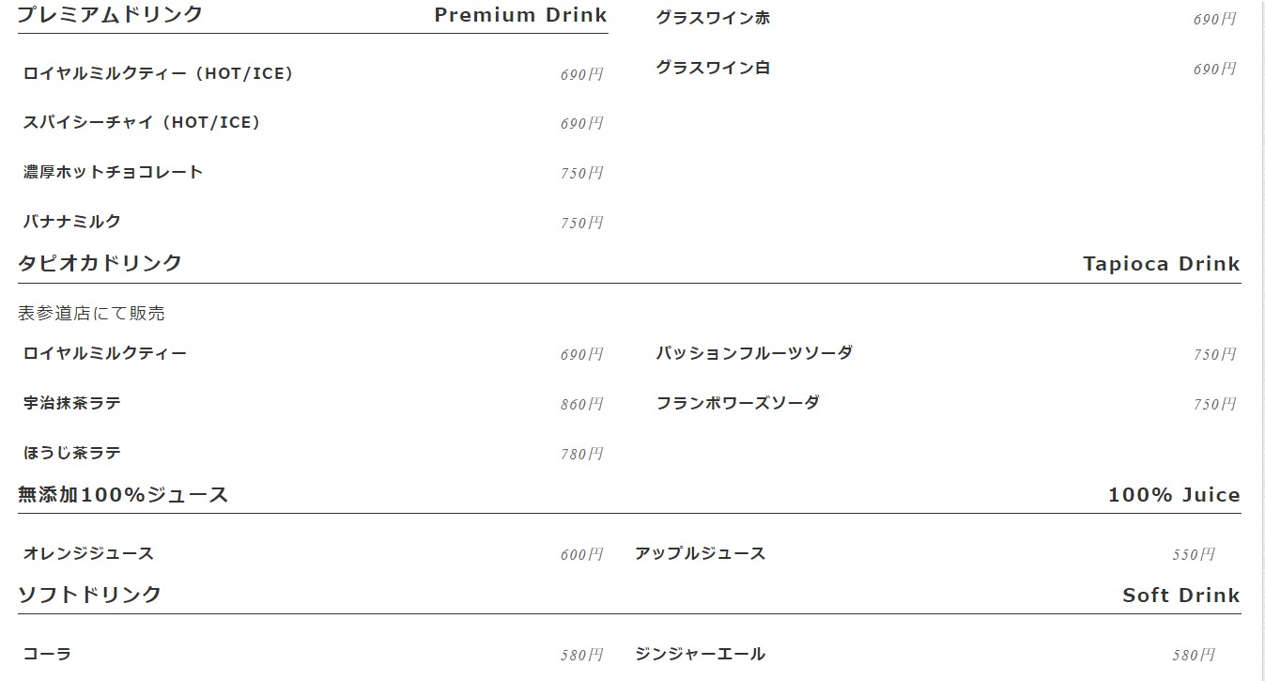Click the フランボワーズソーダ item
This screenshot has height=681, width=1265.
(x=737, y=404)
